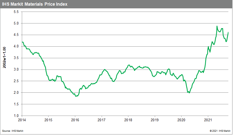Image resolution: width=233 pixels, height=135 pixels.
Task: Click the 2.0 y-axis label
Action: click(x=16, y=93)
